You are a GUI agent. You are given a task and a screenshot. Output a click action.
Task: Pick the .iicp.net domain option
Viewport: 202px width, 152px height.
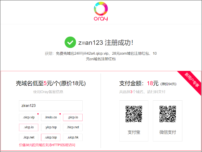coord(29,137)
